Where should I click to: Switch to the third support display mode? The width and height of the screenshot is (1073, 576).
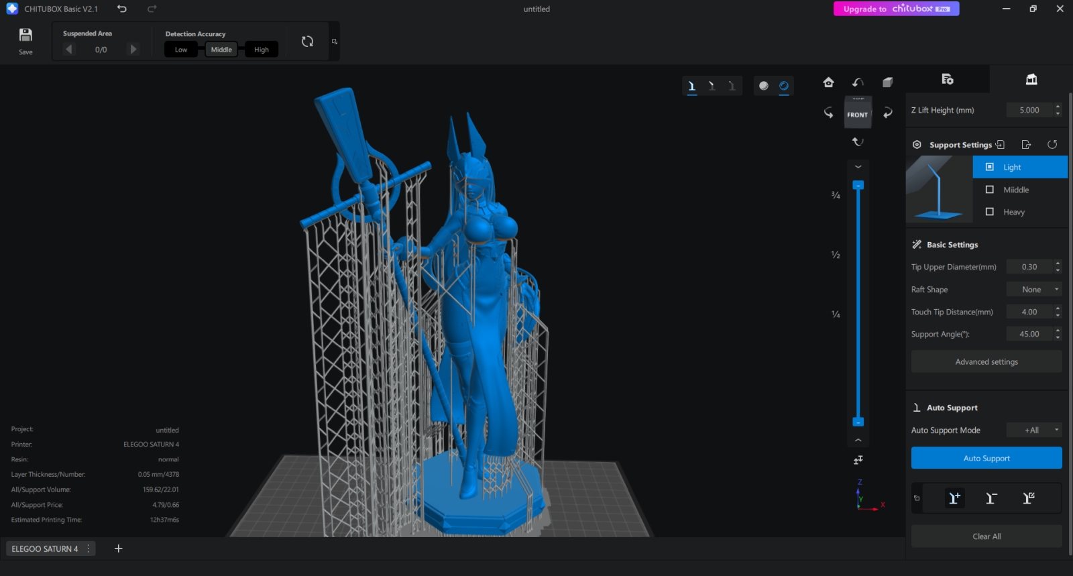point(732,86)
